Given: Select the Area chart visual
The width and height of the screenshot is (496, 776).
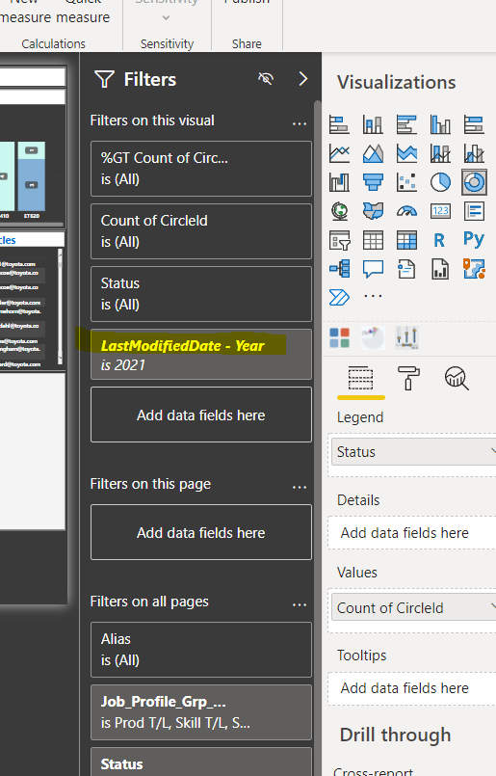Looking at the screenshot, I should [373, 153].
